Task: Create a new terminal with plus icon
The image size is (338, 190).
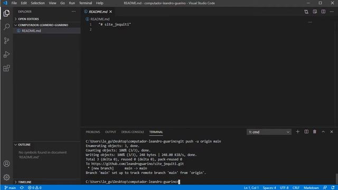Action: [x=298, y=131]
